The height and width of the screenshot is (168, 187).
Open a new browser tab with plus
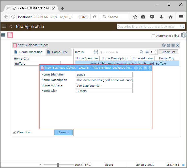tap(62, 8)
